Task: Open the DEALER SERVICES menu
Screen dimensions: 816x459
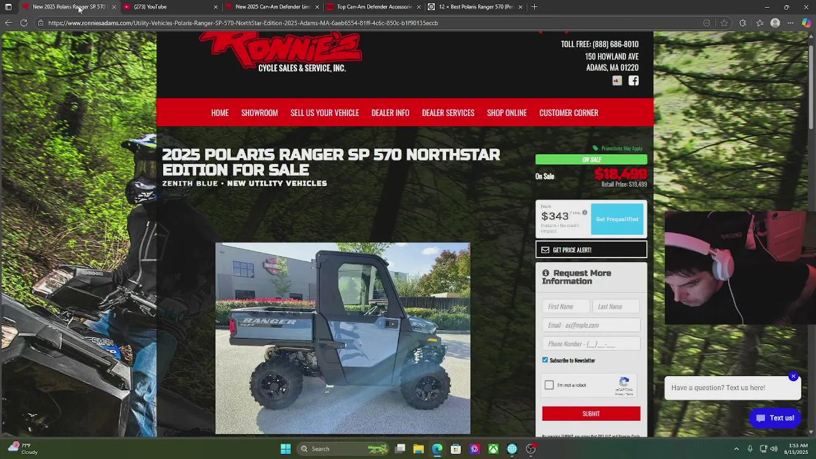Action: (448, 113)
